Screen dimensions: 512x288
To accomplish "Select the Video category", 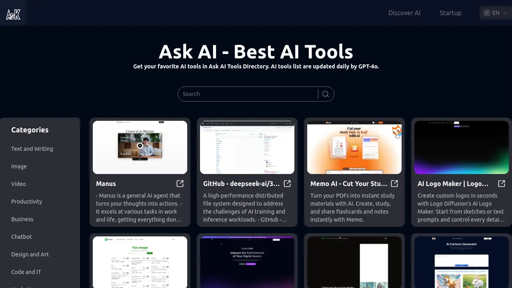I will pyautogui.click(x=18, y=184).
